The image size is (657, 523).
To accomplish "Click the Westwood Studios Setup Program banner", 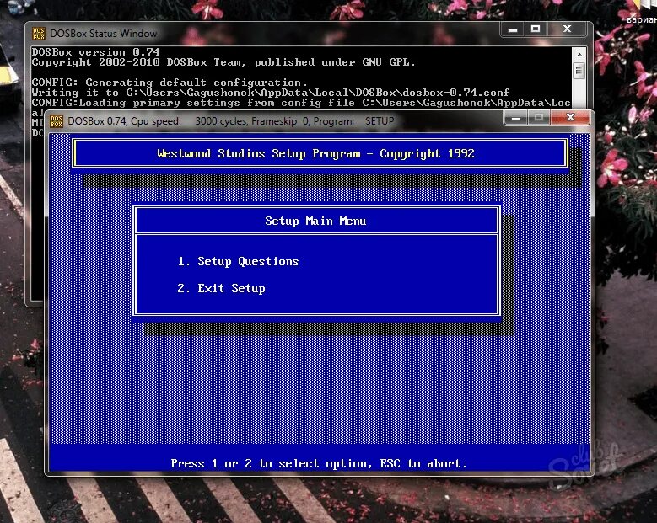I will [x=320, y=153].
